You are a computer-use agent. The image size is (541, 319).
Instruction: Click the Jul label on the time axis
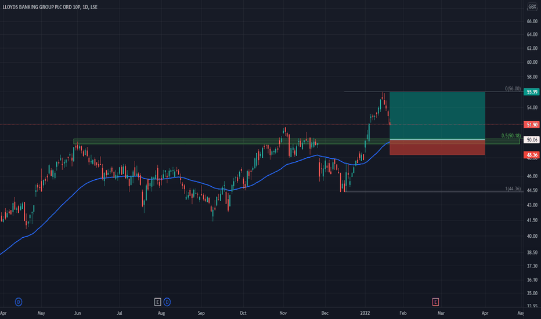119,313
